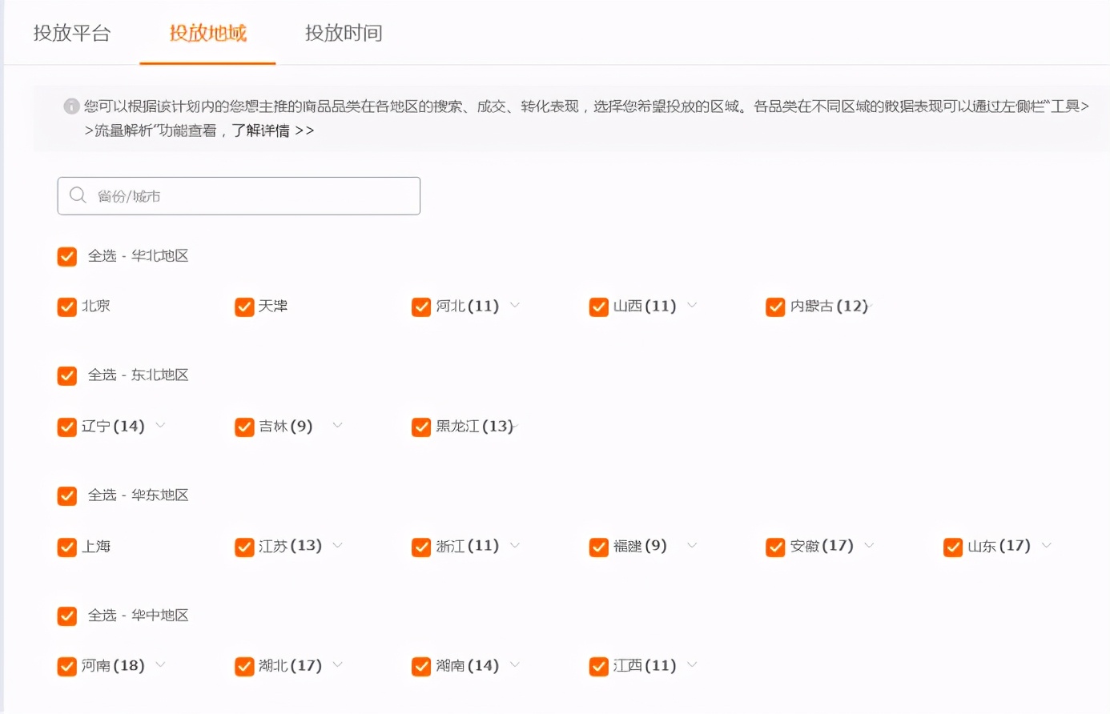1110x714 pixels.
Task: Switch to the 投放平台 tab
Action: click(73, 33)
